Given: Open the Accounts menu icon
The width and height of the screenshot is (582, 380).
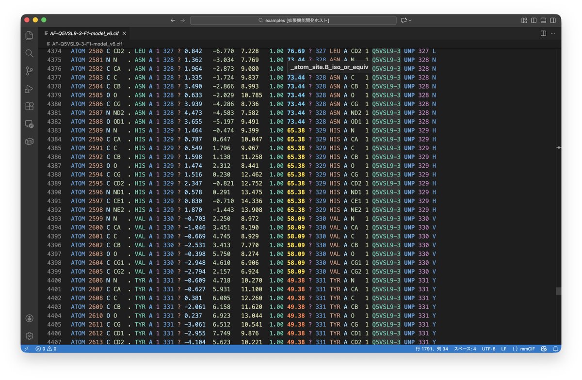Looking at the screenshot, I should point(29,318).
